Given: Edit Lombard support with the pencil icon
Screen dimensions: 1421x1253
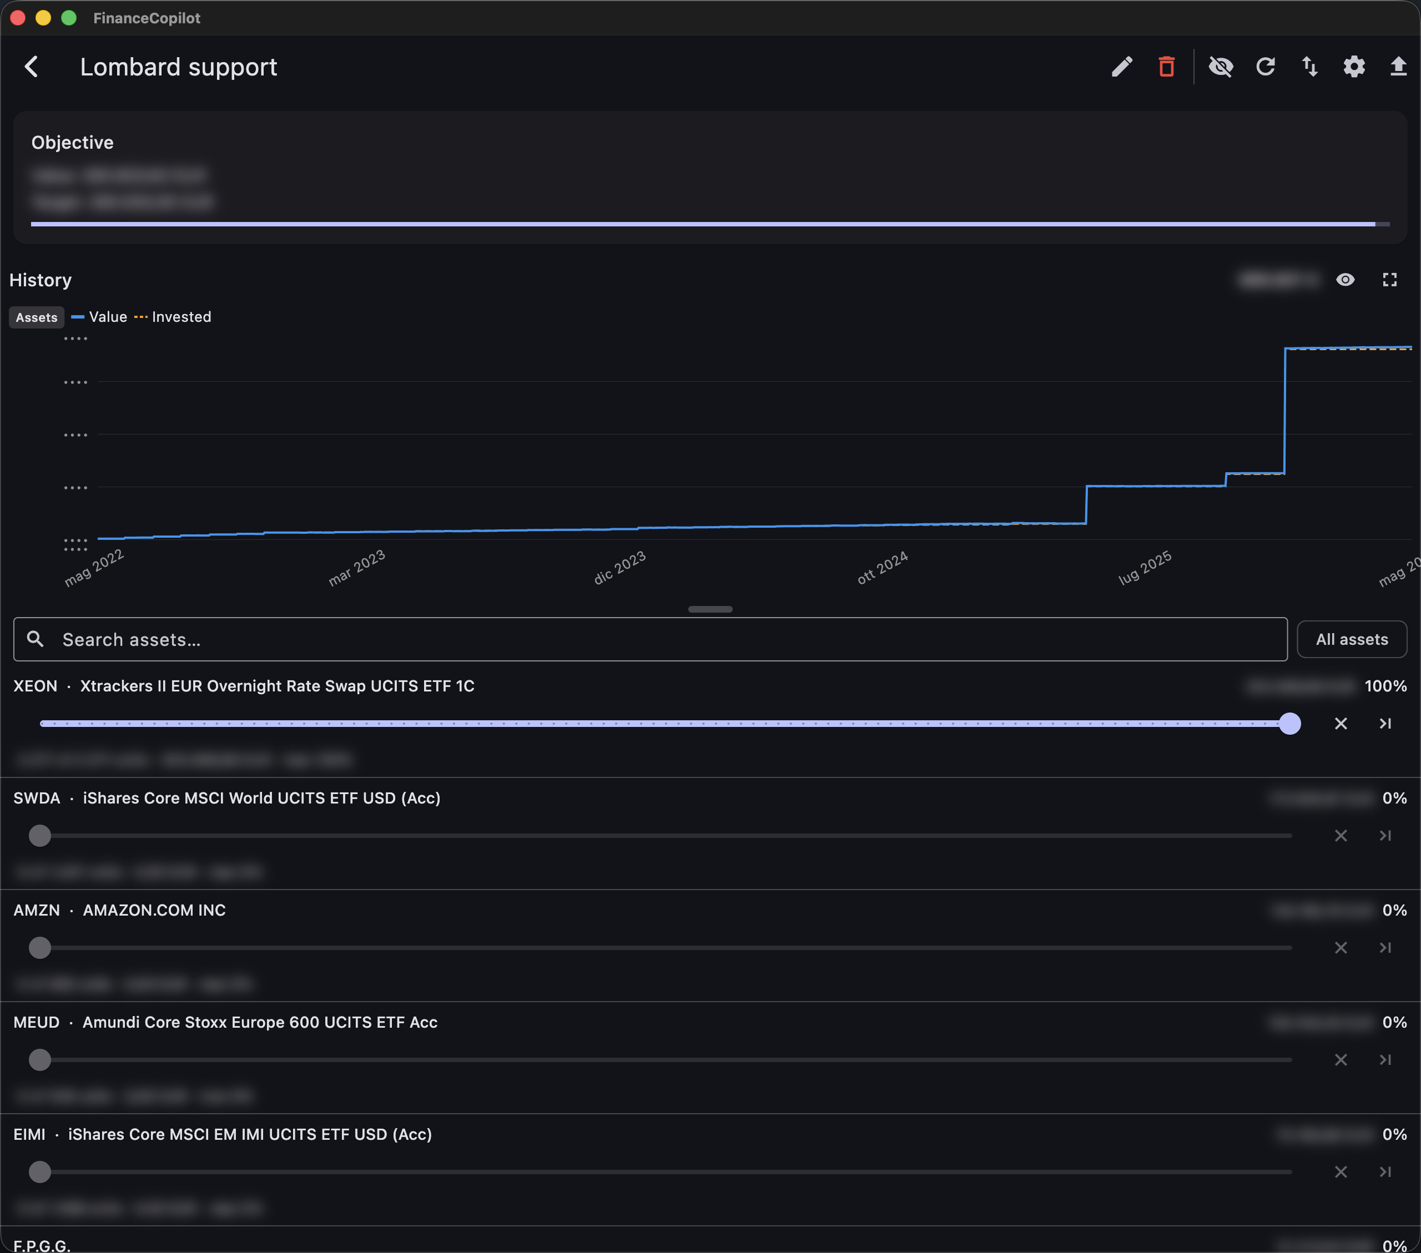Looking at the screenshot, I should (1122, 67).
